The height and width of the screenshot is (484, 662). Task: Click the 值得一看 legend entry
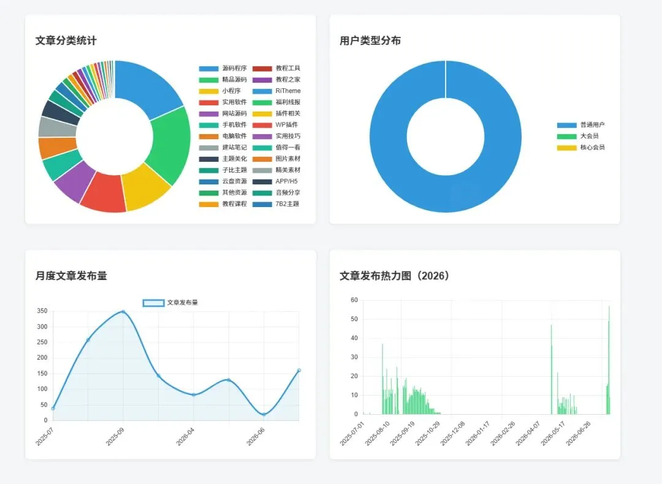pyautogui.click(x=276, y=148)
